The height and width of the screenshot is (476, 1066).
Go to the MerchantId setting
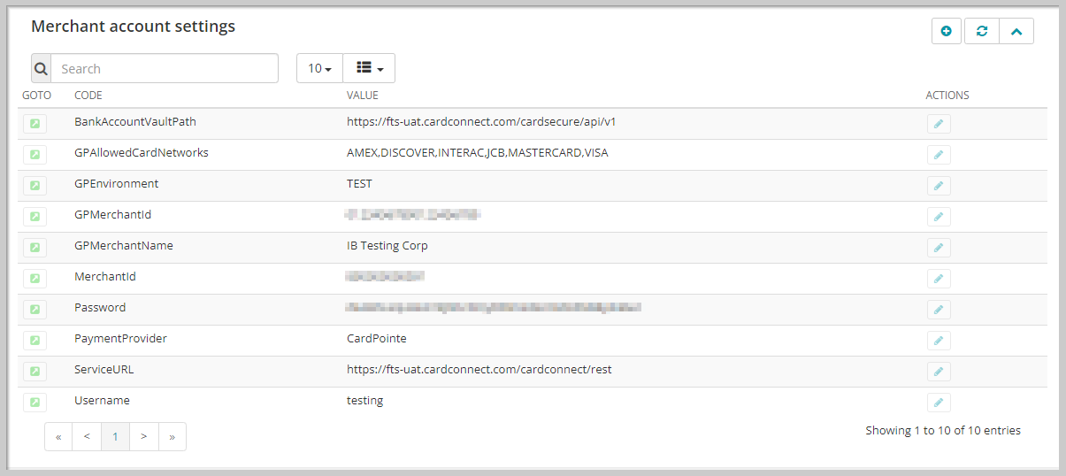35,279
